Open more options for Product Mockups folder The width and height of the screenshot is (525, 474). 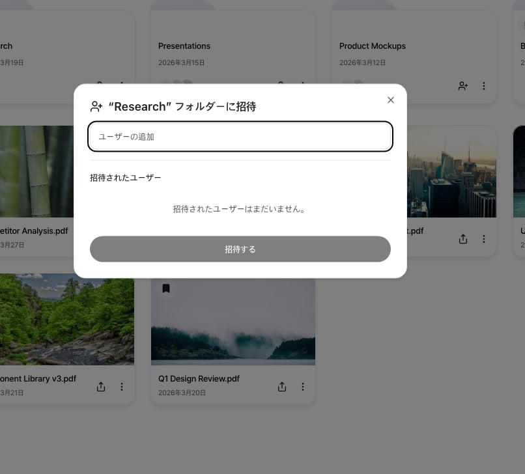pos(483,86)
